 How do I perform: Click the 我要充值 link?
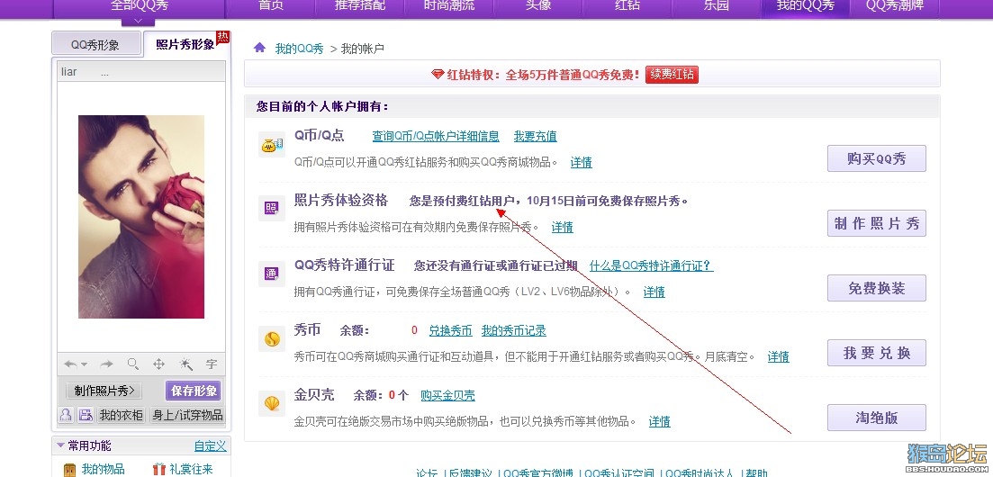[535, 136]
